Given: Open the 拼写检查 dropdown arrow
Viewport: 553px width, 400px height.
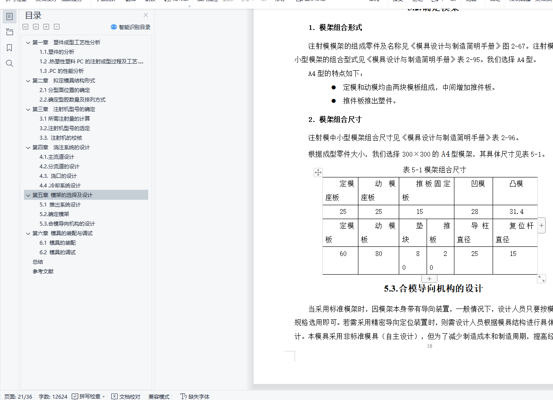Looking at the screenshot, I should click(104, 397).
